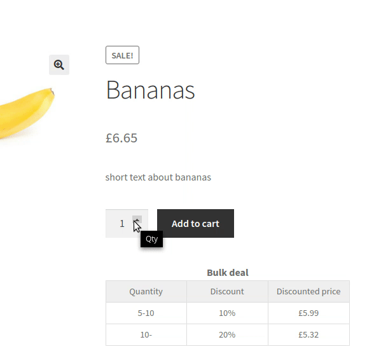Select the £5.99 discounted price cell

click(x=308, y=313)
